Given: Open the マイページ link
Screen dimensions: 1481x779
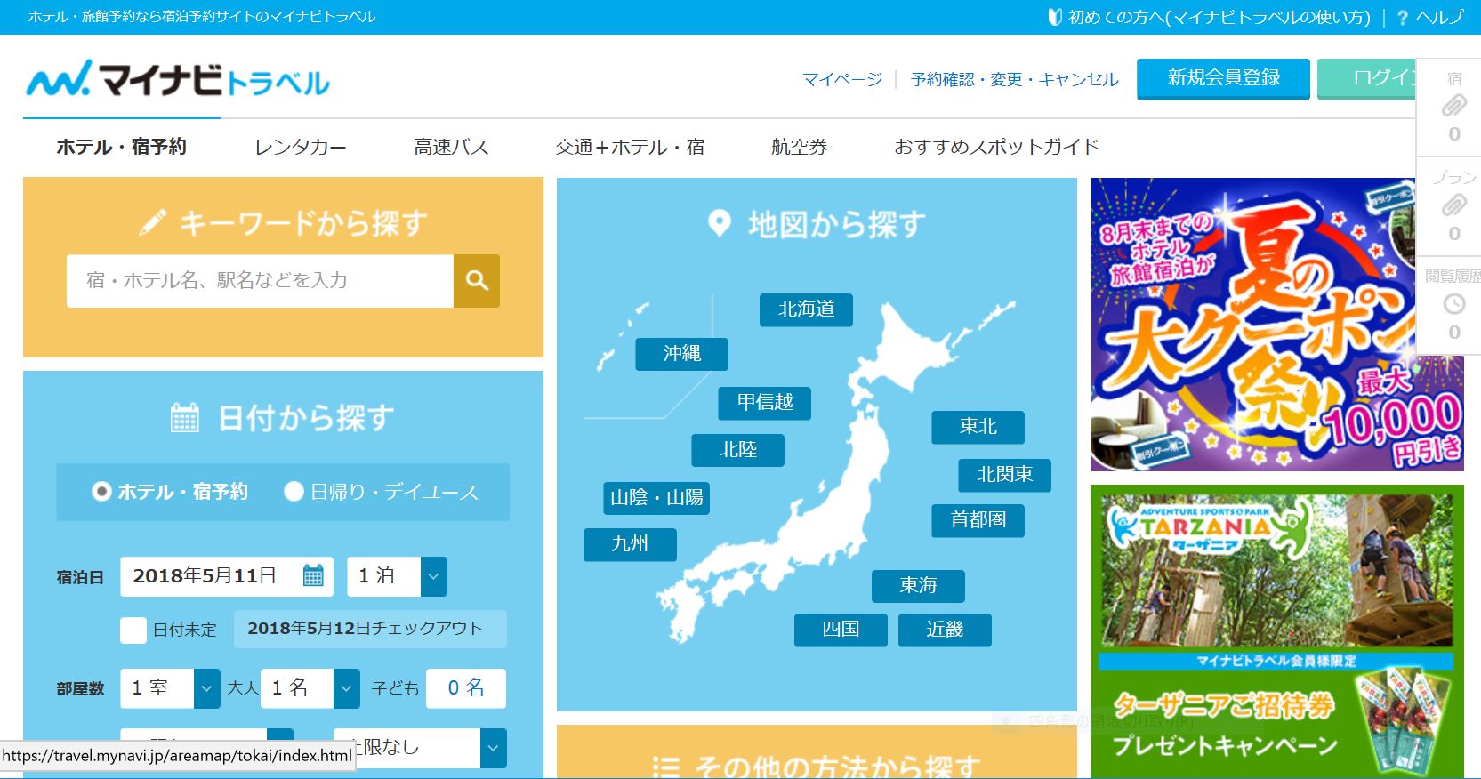Looking at the screenshot, I should [842, 80].
